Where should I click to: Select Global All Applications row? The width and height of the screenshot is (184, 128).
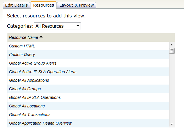pos(88,80)
